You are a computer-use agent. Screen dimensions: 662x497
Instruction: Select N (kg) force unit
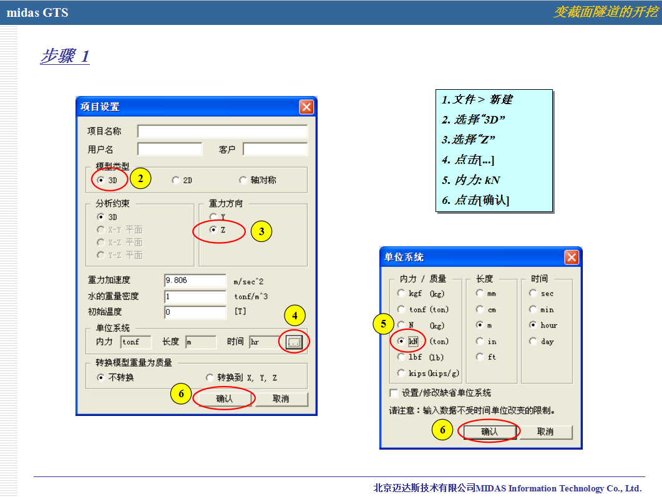(x=401, y=325)
